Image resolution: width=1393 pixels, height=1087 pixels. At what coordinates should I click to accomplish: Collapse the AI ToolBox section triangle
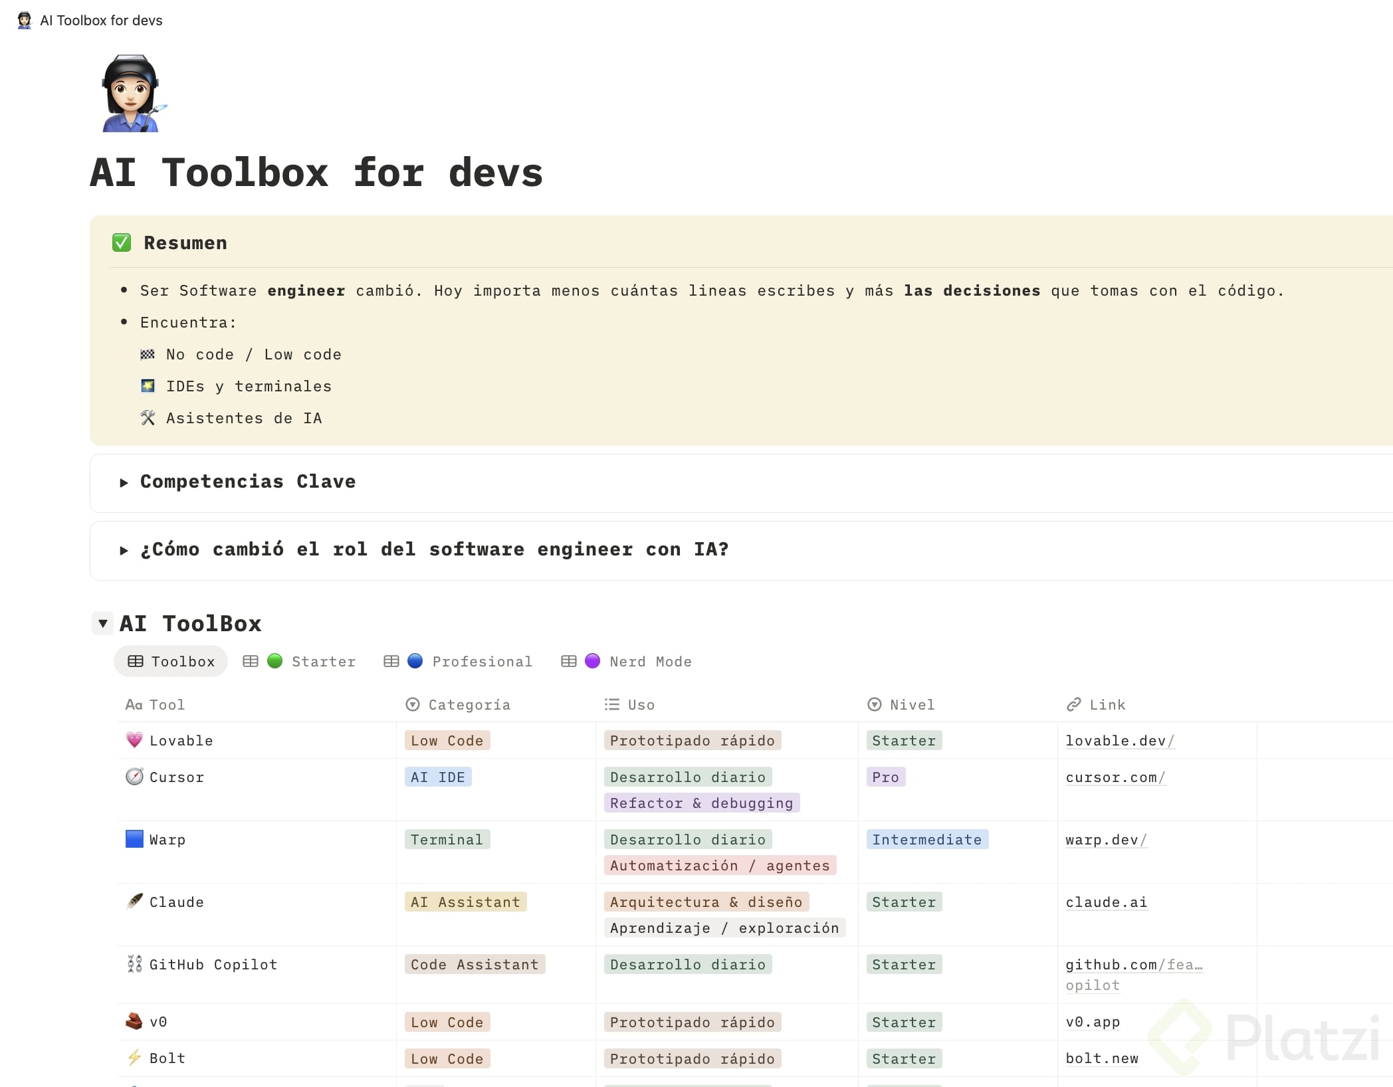click(x=103, y=623)
